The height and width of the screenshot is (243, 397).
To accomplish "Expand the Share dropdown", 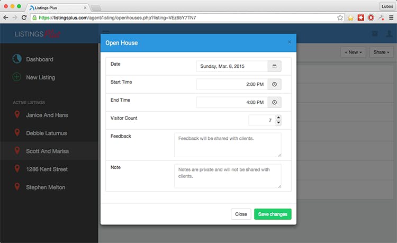I will coord(381,52).
